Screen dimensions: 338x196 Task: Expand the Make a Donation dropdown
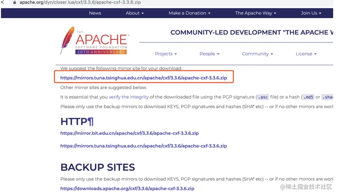189,13
